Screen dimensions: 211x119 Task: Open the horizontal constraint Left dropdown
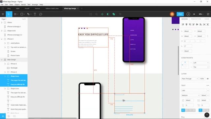201,63
